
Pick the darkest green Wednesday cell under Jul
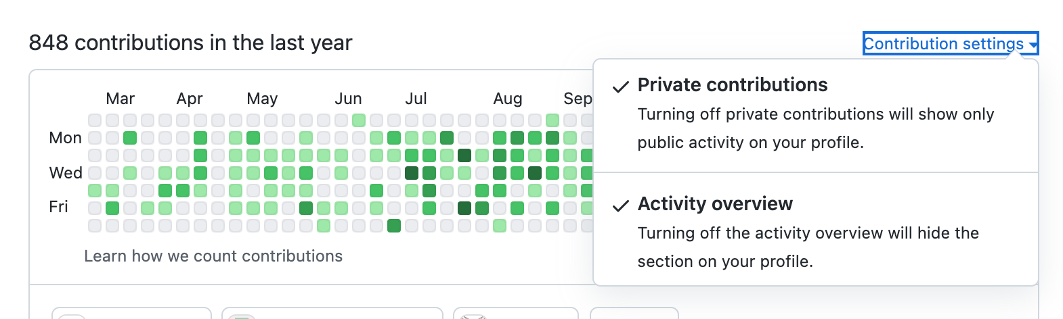tap(412, 173)
